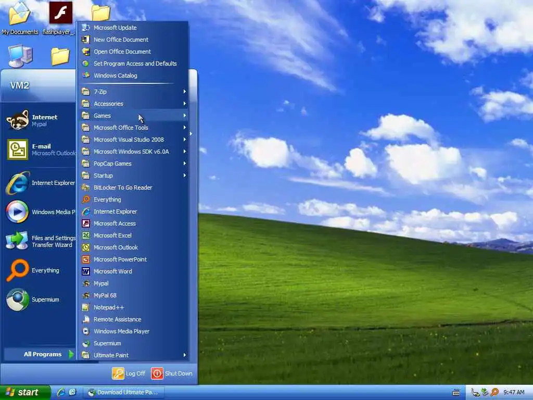This screenshot has height=400, width=533.
Task: Start Microsoft Access
Action: click(134, 223)
